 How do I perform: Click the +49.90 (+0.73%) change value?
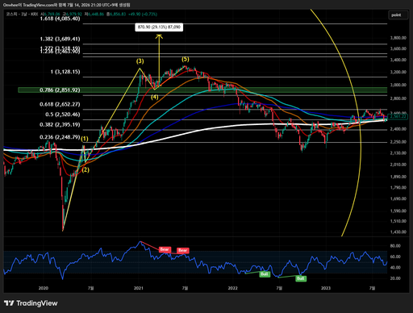coord(142,14)
